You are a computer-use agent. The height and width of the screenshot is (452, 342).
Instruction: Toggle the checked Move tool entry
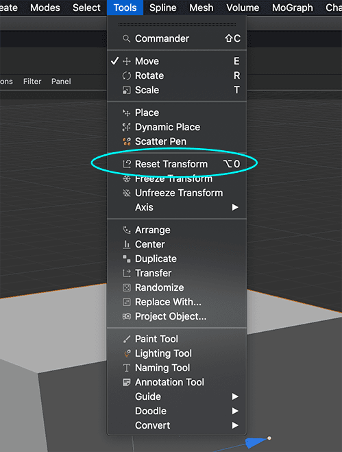pyautogui.click(x=177, y=61)
